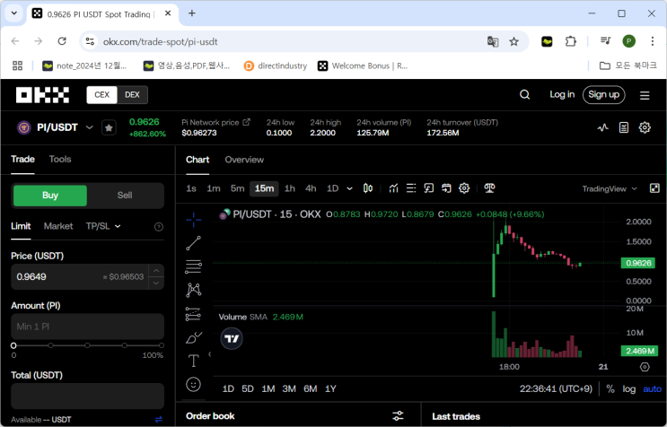Select the 4h chart interval
This screenshot has height=427, width=667.
point(311,188)
